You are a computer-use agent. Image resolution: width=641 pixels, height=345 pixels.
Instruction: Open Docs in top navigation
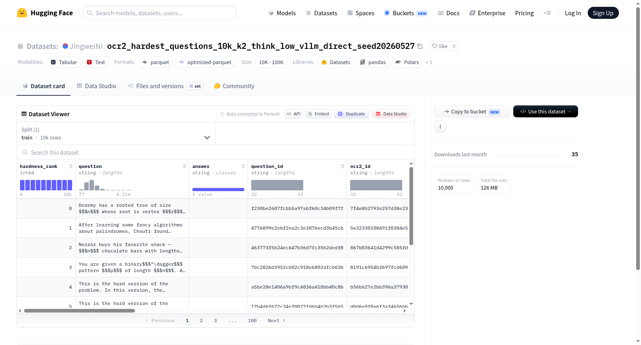448,13
